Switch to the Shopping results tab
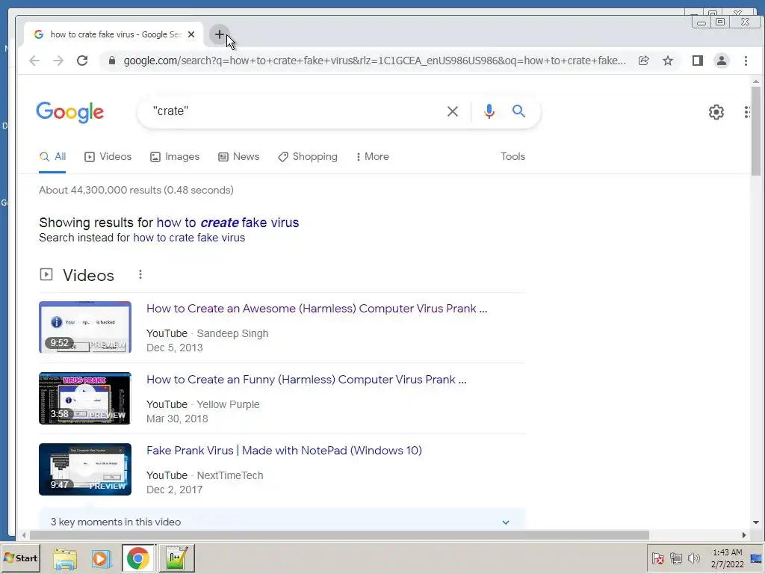Screen dimensions: 765x574 pos(307,157)
